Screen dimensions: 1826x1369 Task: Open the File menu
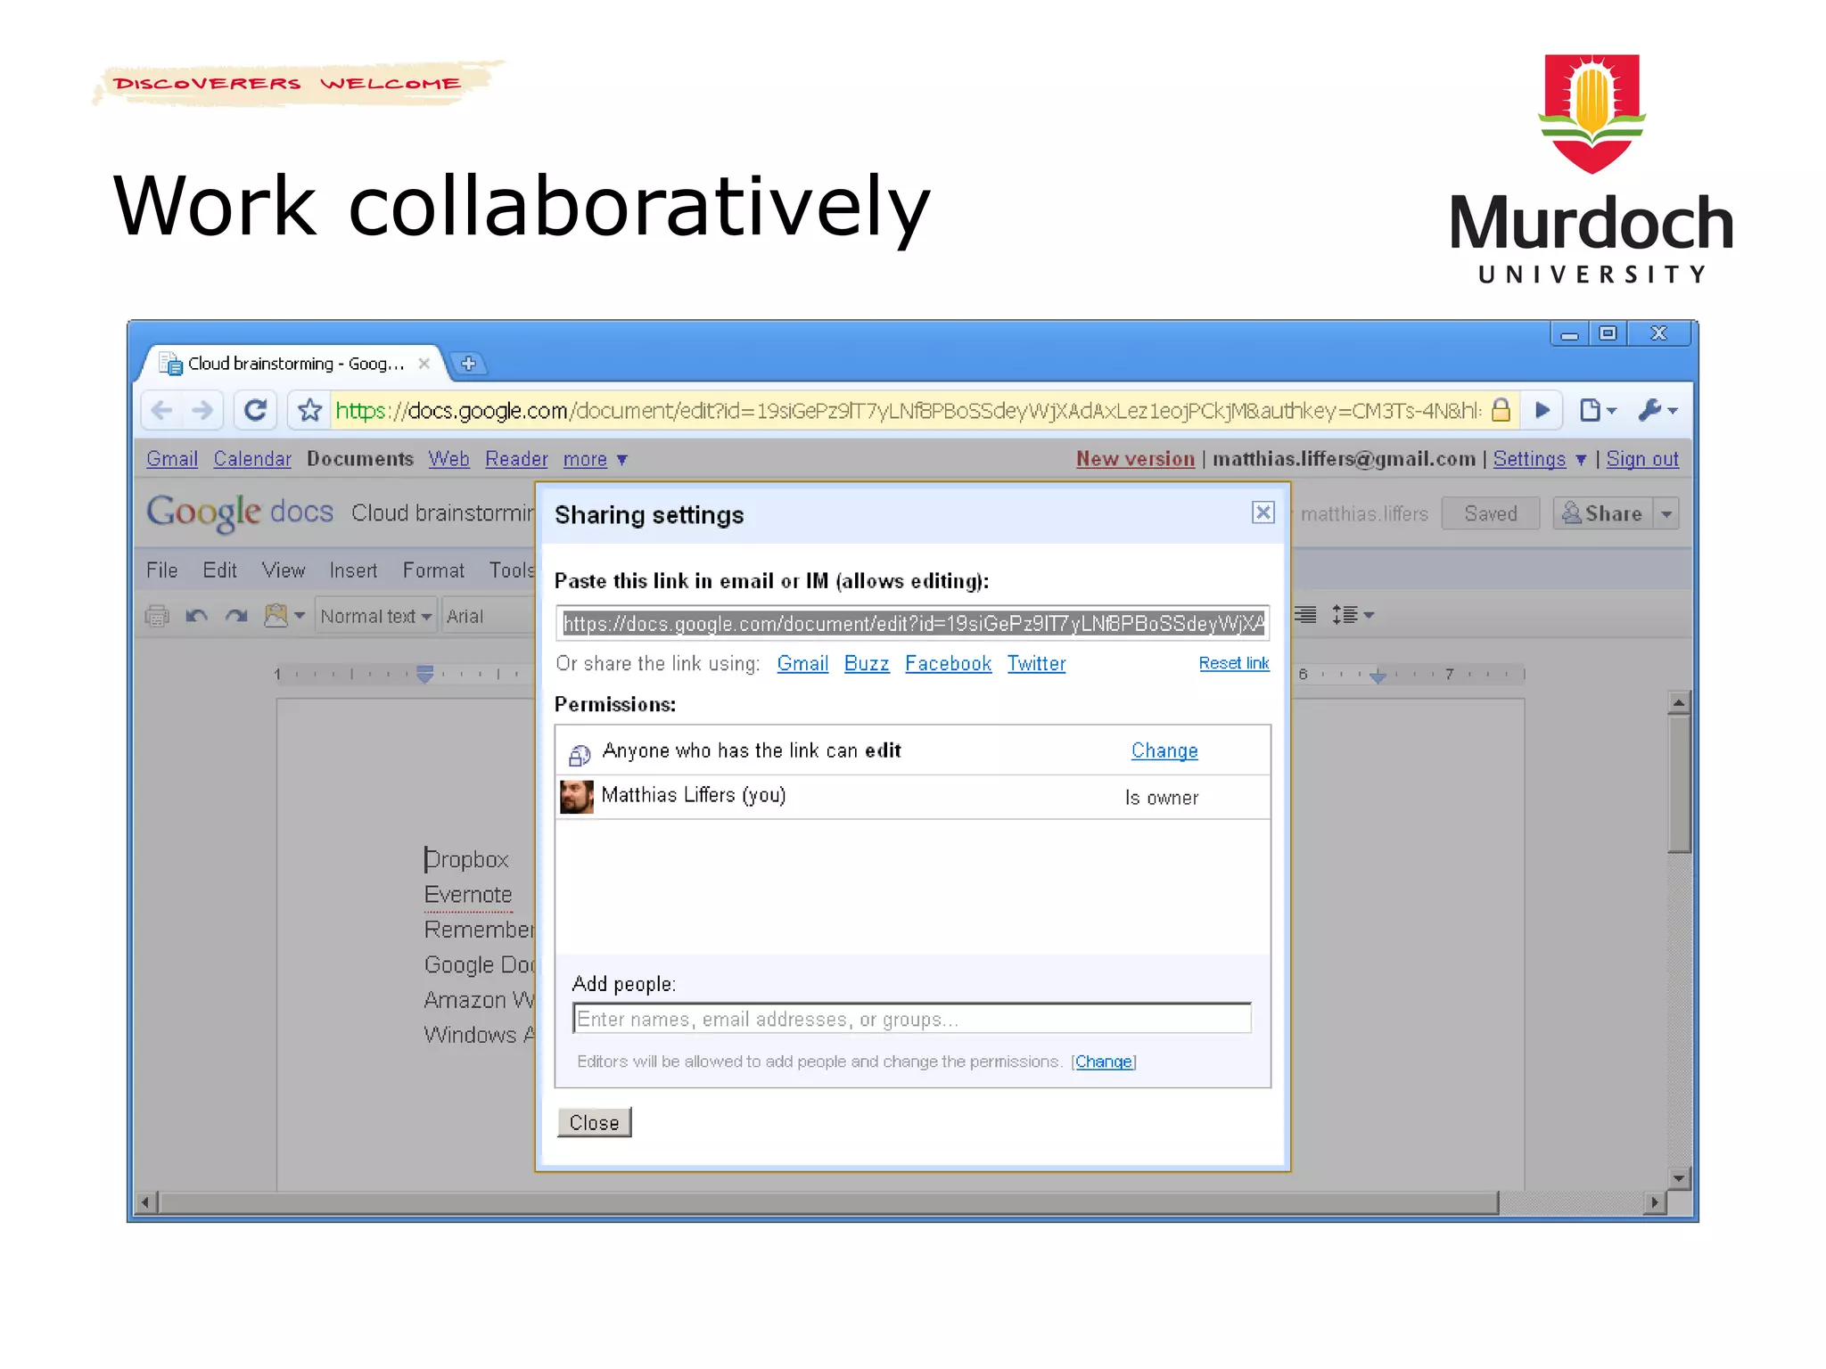161,570
